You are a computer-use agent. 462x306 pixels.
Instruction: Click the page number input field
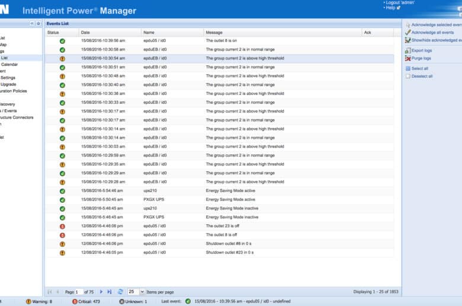coord(79,292)
